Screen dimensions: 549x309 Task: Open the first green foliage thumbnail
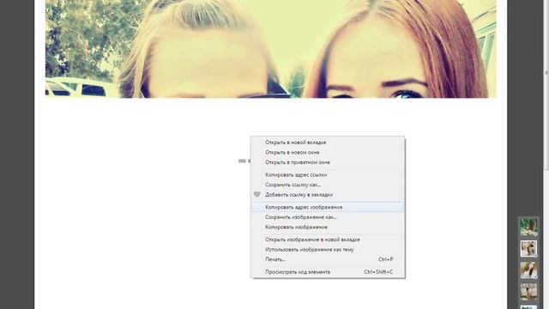click(528, 227)
